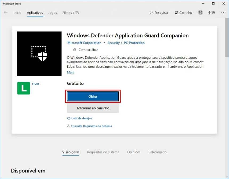Click the warning triangle of system requirements

[x=68, y=126]
